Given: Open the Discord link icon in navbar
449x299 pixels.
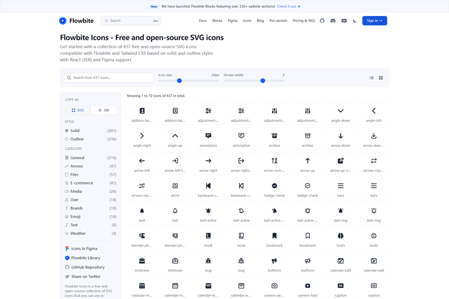Looking at the screenshot, I should [x=333, y=21].
